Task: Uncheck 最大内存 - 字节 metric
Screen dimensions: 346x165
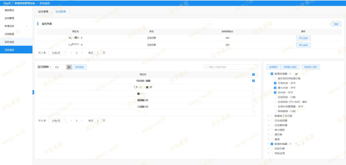Action: [x=275, y=88]
